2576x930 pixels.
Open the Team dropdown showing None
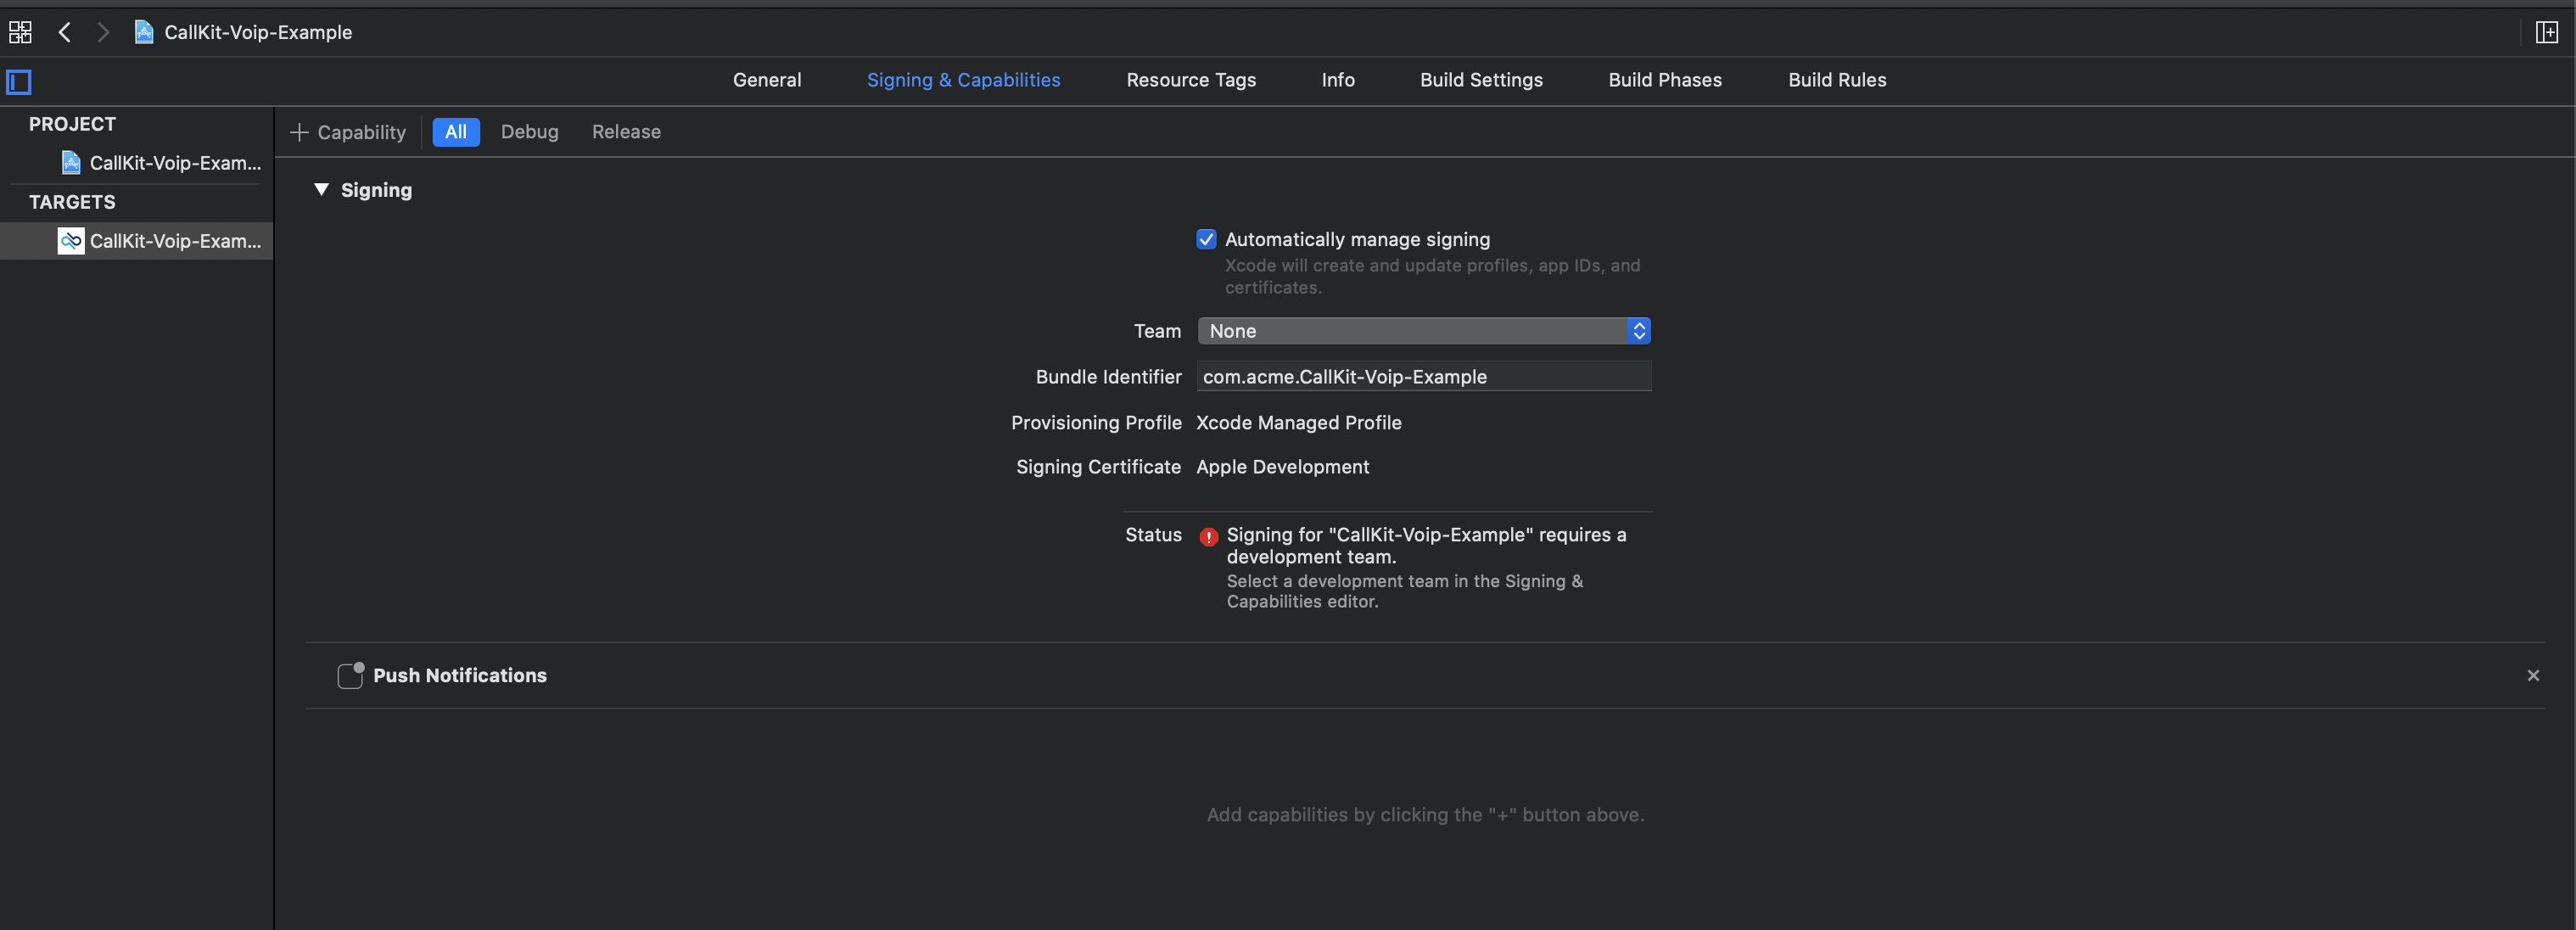pyautogui.click(x=1423, y=331)
